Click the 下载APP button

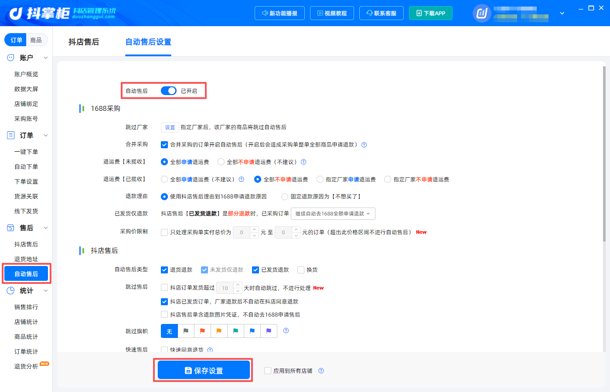pos(431,13)
